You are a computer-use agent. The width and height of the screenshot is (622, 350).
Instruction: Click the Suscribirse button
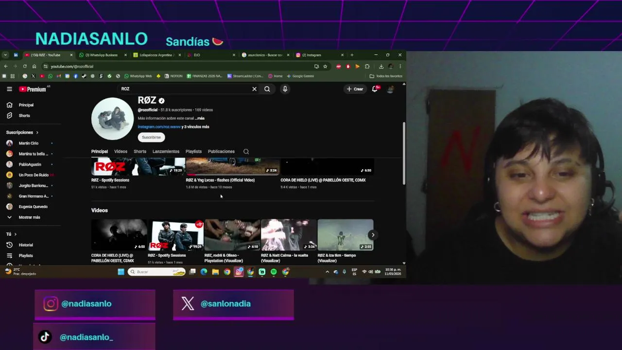pos(151,137)
